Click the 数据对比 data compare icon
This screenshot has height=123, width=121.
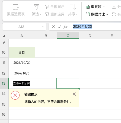[x=88, y=14]
